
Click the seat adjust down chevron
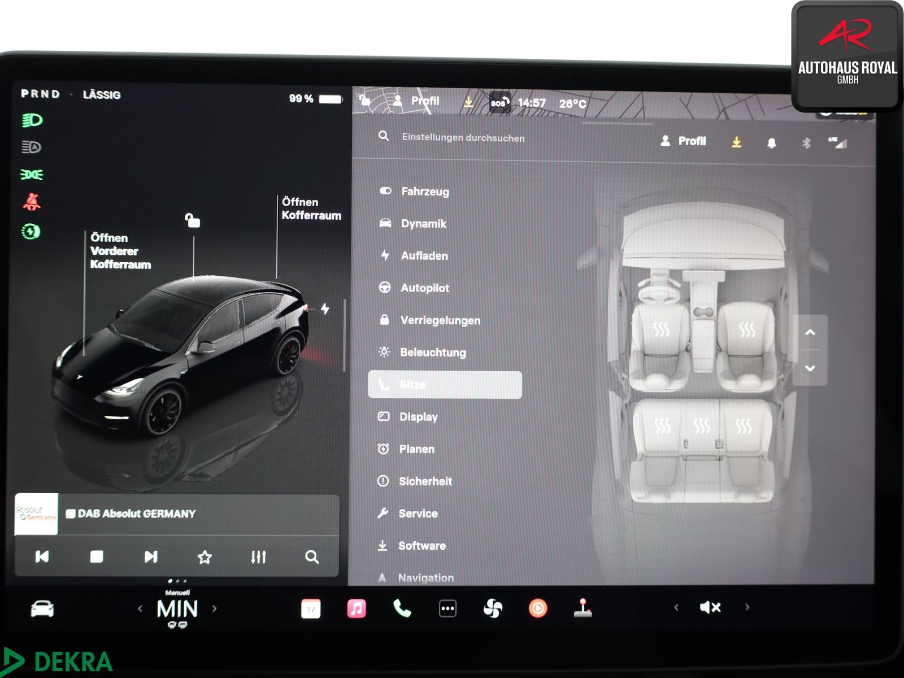point(810,368)
